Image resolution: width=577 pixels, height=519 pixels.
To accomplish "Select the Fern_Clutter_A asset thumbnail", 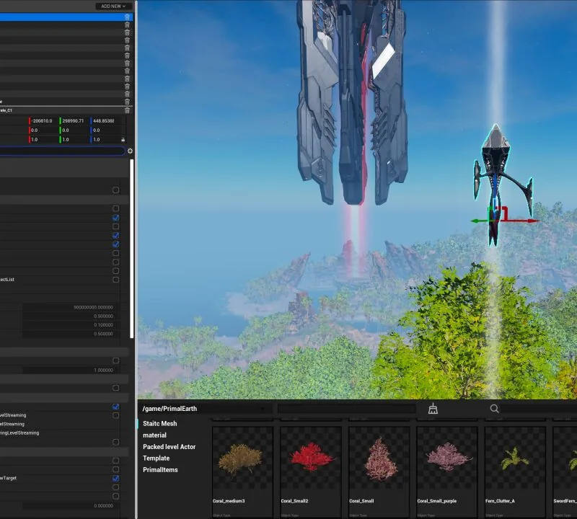I will click(515, 458).
